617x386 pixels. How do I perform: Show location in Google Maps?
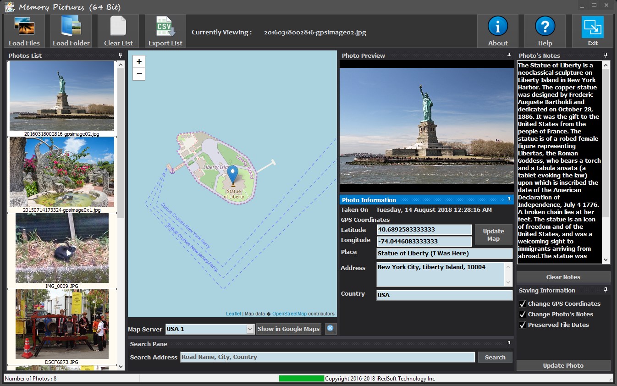pyautogui.click(x=288, y=329)
